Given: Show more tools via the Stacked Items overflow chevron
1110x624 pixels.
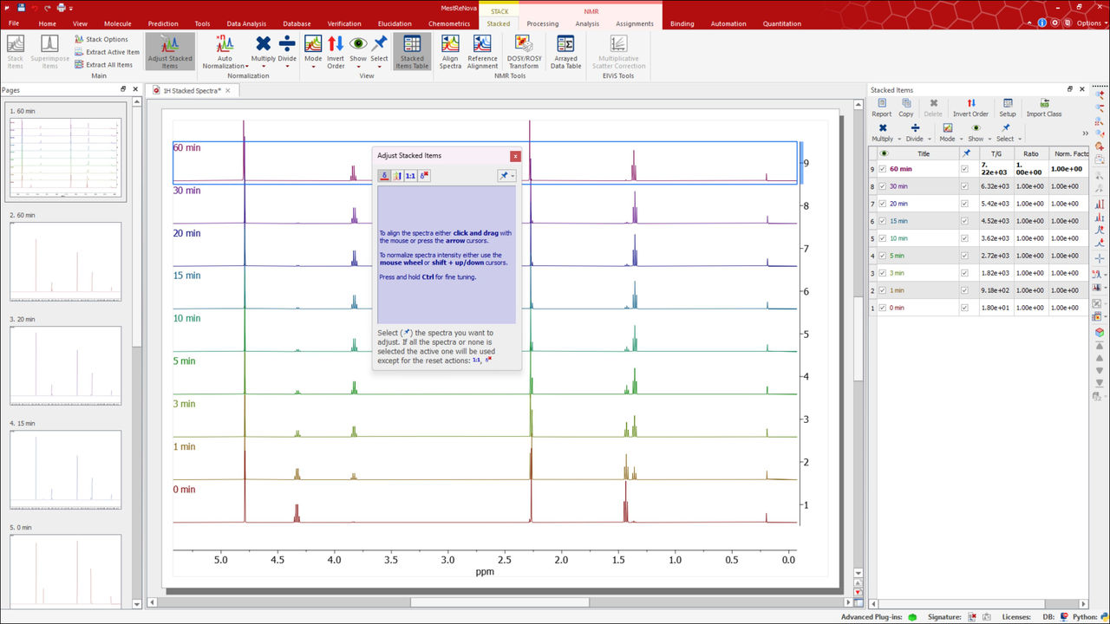Looking at the screenshot, I should 1085,133.
